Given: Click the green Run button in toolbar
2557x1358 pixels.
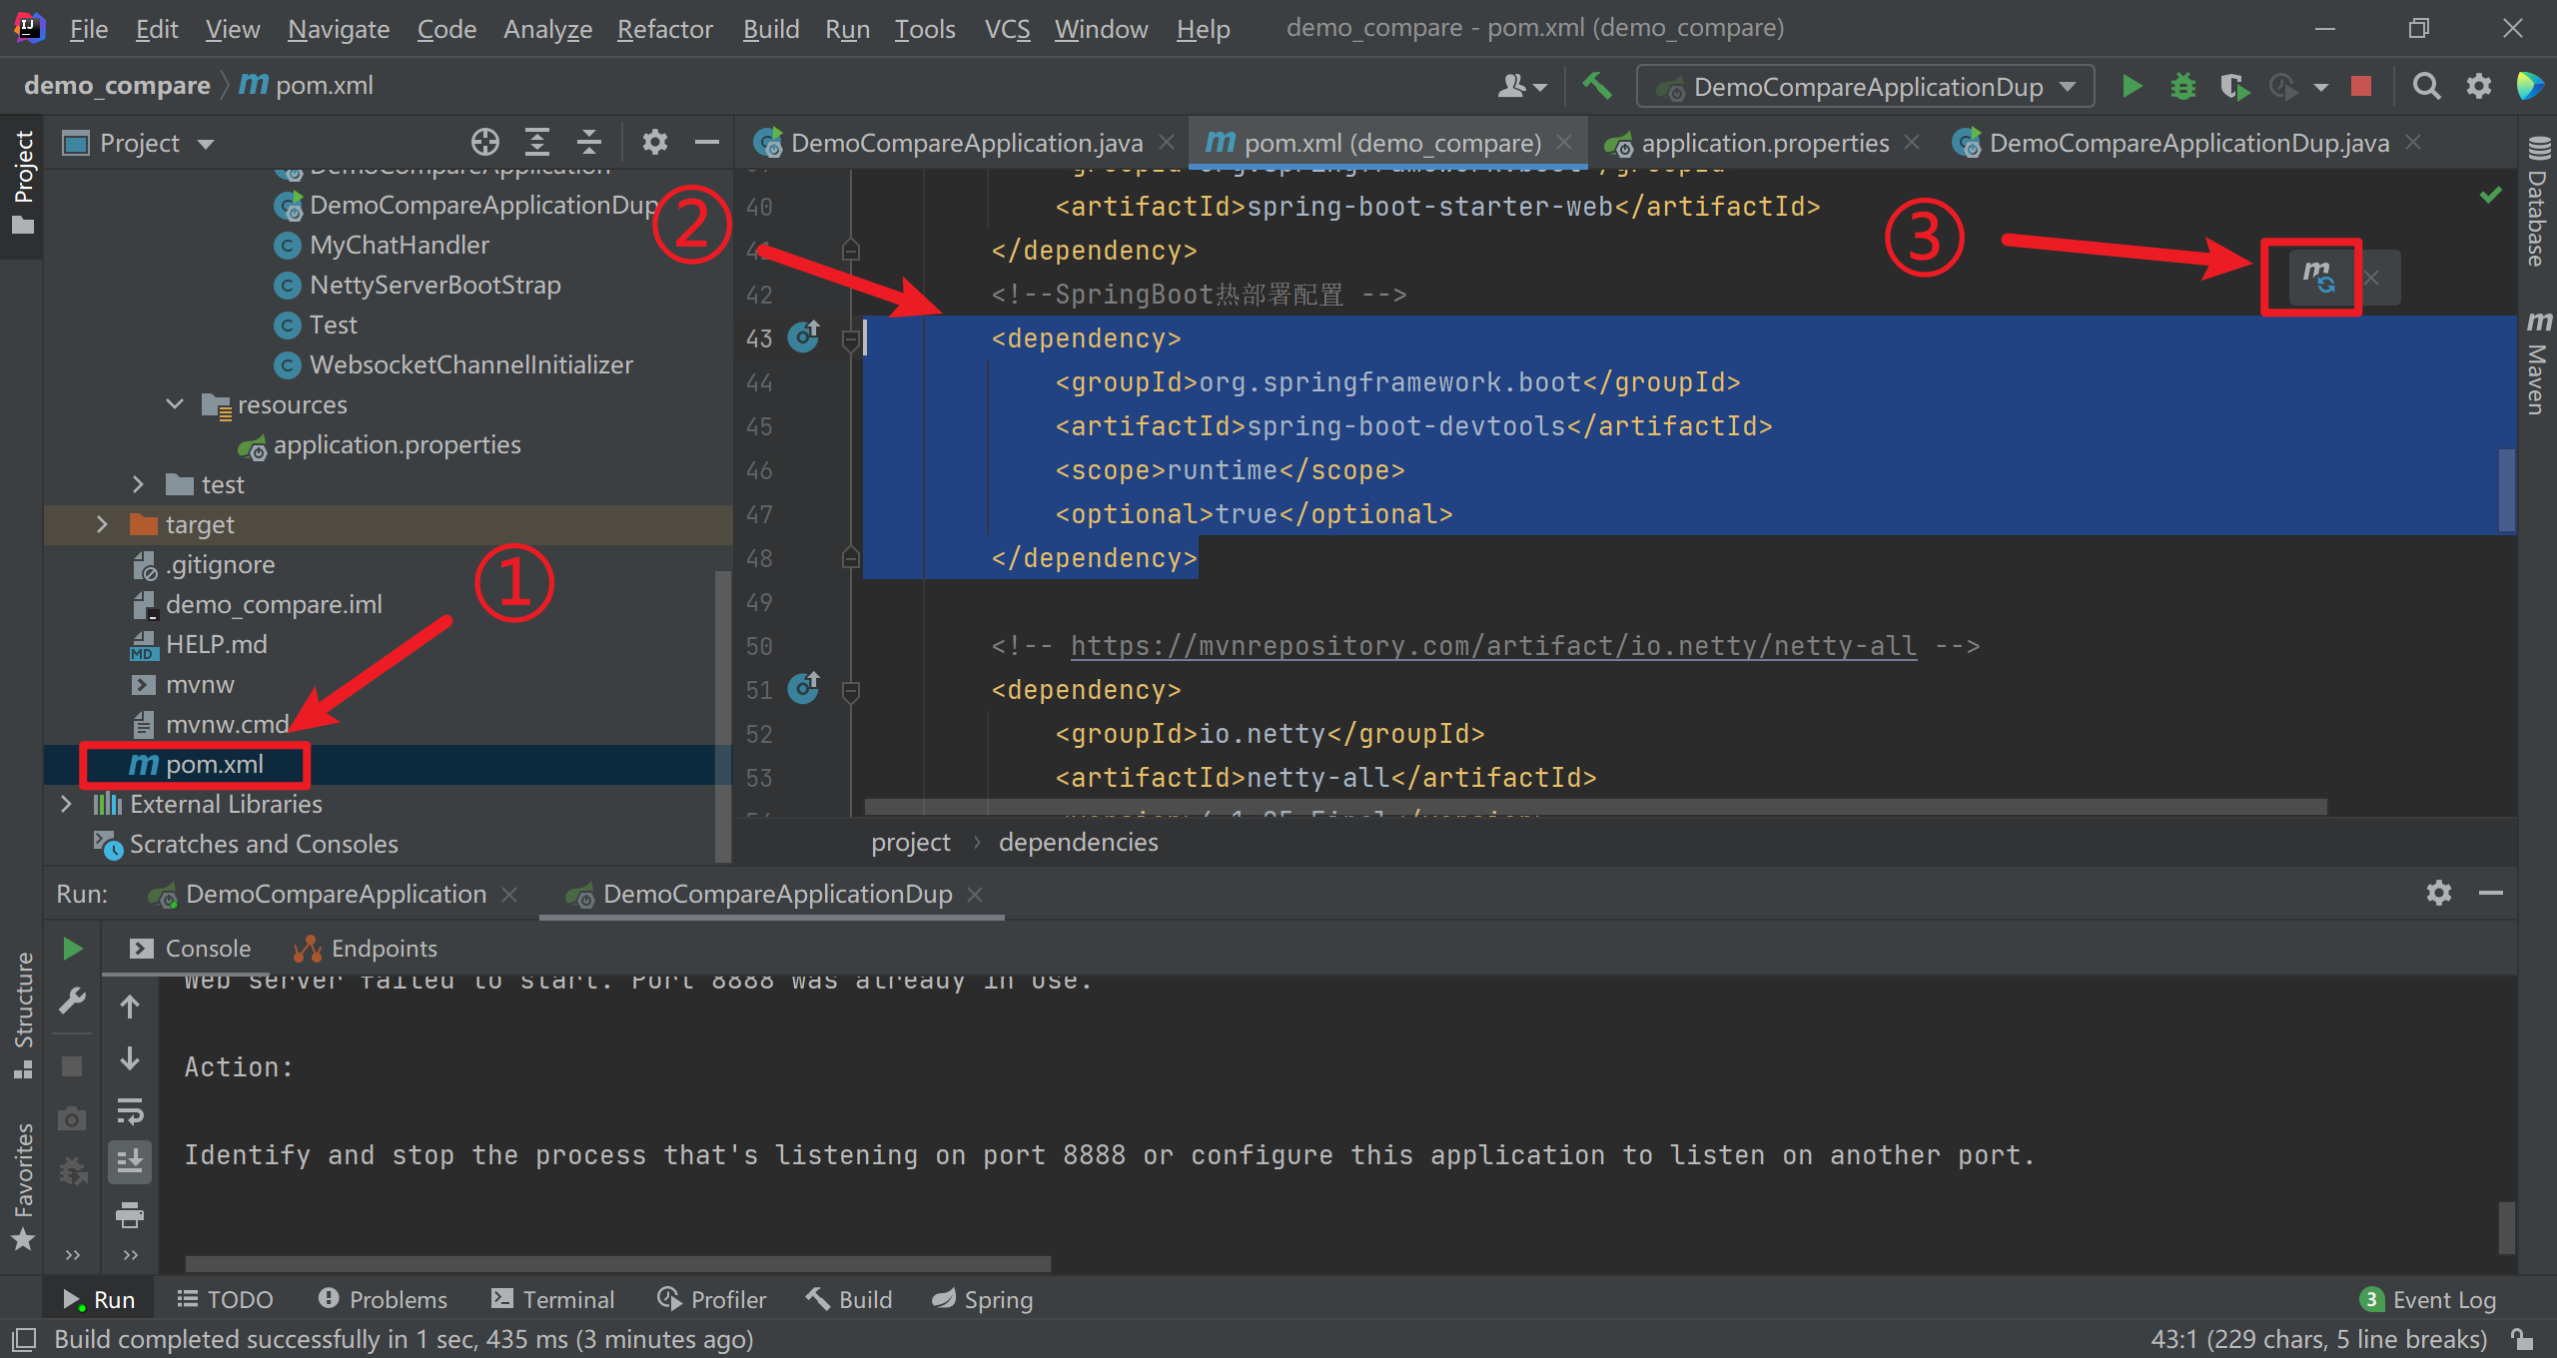Looking at the screenshot, I should [2131, 87].
